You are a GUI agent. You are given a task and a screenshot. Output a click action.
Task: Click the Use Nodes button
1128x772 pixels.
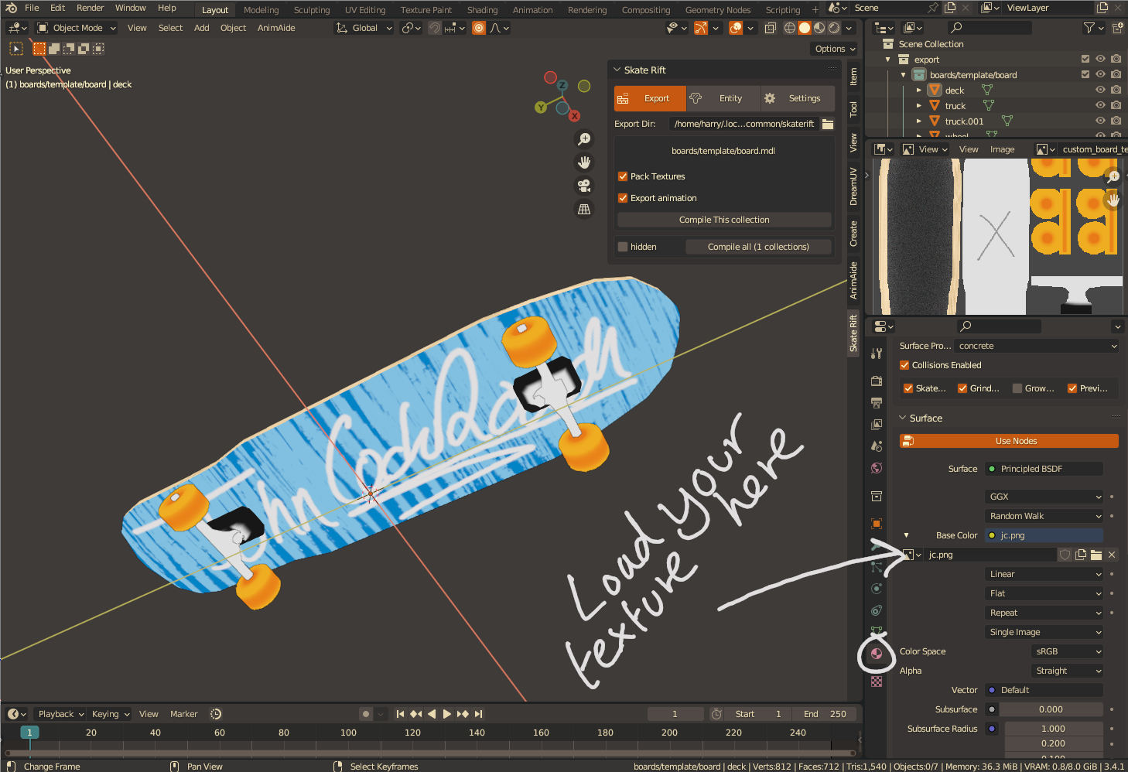click(x=1009, y=441)
